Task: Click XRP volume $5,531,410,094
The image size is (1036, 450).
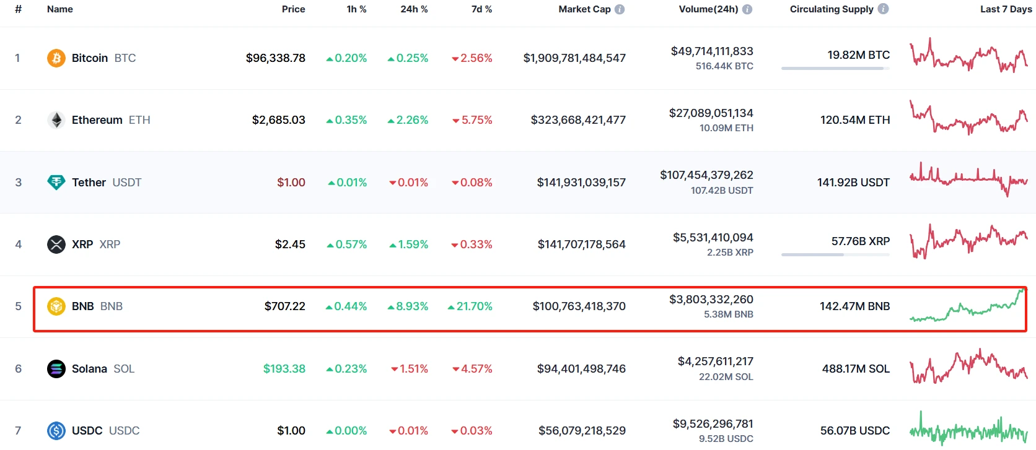Action: click(x=713, y=238)
